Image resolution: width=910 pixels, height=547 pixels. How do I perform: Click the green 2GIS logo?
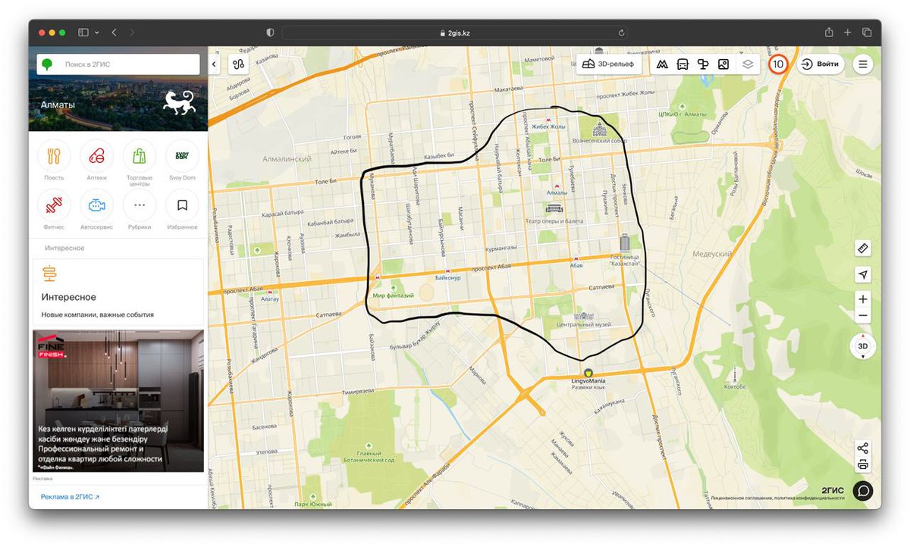47,64
